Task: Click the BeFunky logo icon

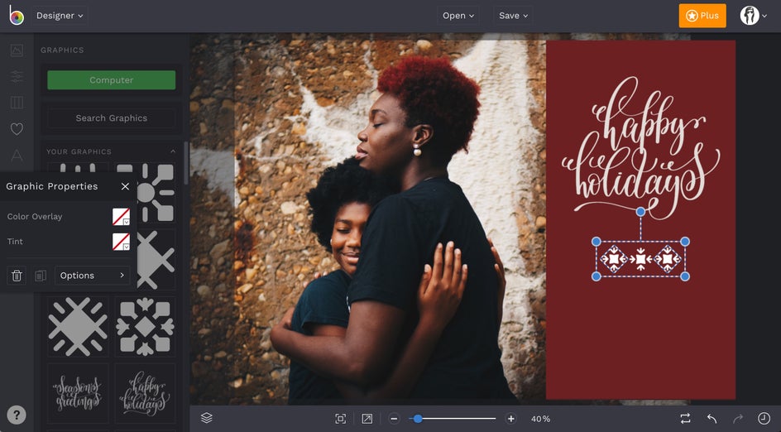Action: point(17,16)
